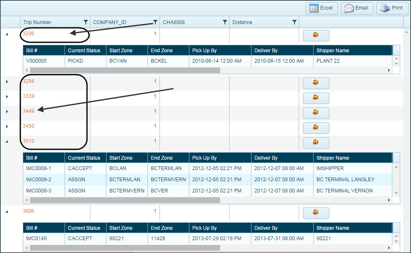The image size is (411, 253).
Task: Select the 11428 end zone cell
Action: point(168,238)
